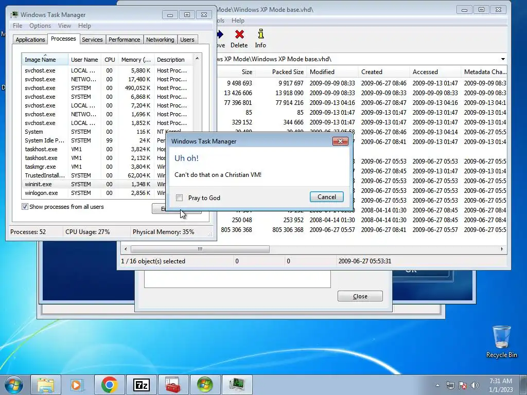Show hidden system tray icons
This screenshot has width=527, height=395.
click(437, 385)
